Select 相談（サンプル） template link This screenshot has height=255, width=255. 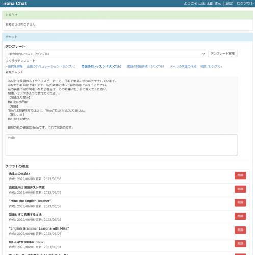click(211, 66)
